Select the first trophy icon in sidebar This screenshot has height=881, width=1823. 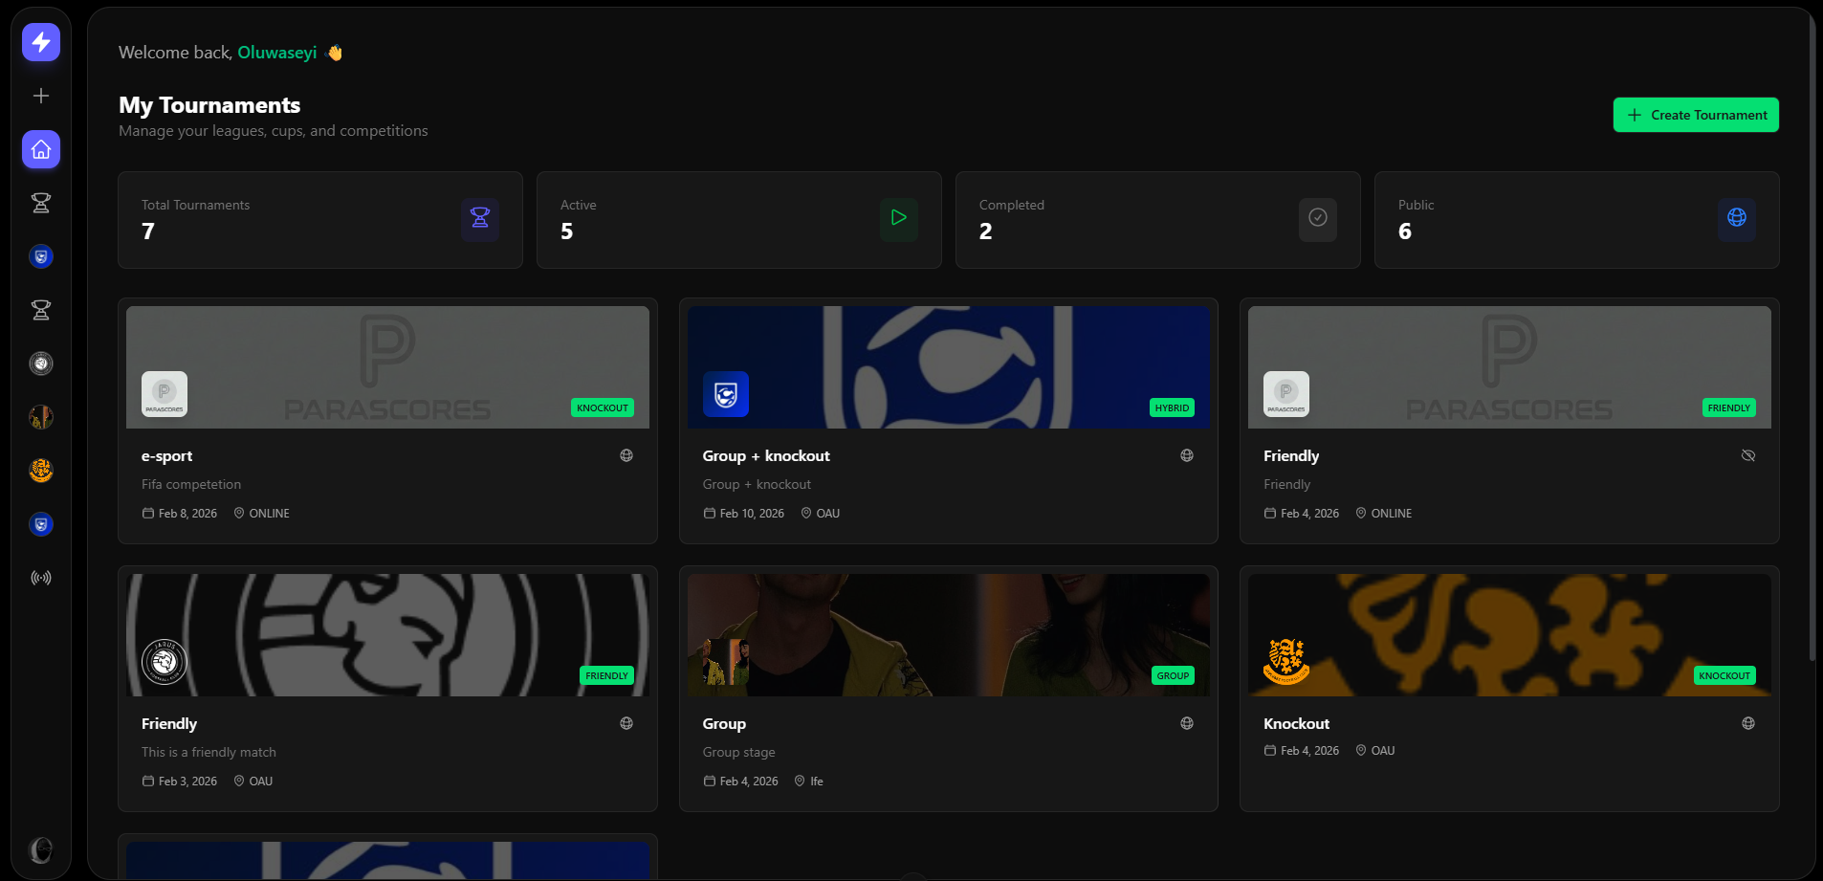point(40,203)
